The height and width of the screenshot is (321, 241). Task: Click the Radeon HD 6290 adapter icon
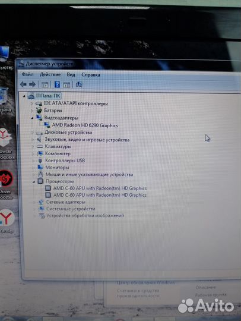click(x=47, y=125)
